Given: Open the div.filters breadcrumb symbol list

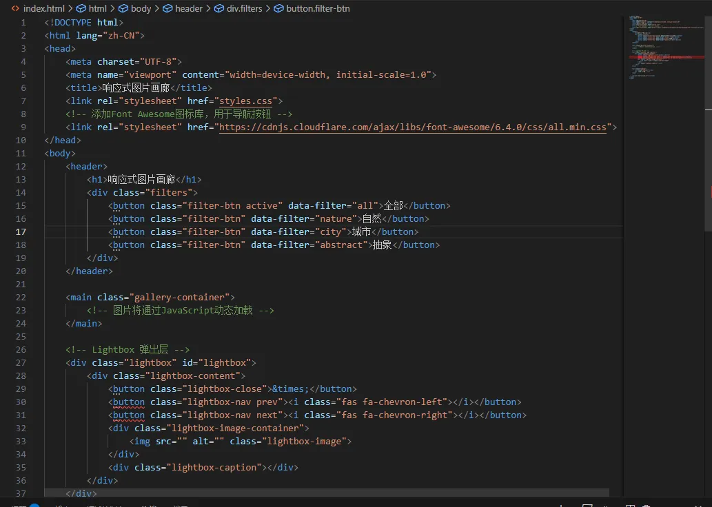Looking at the screenshot, I should pos(244,8).
